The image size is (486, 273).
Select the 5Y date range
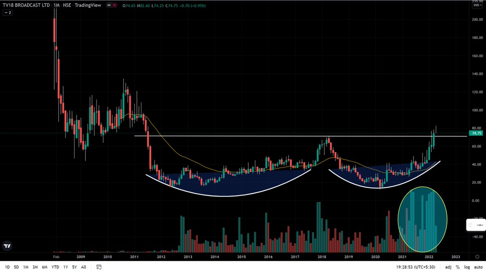coord(75,267)
